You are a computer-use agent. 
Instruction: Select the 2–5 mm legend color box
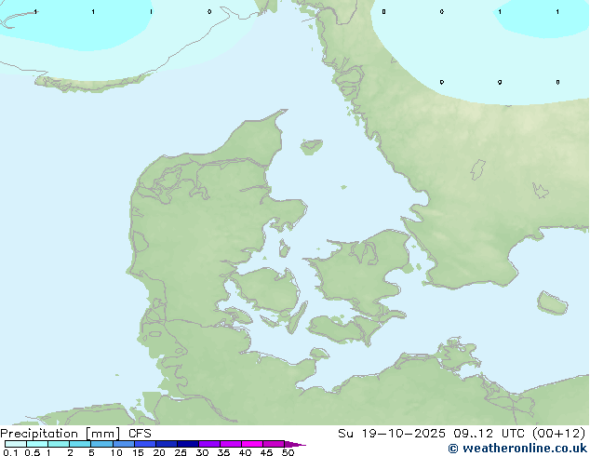(80, 444)
